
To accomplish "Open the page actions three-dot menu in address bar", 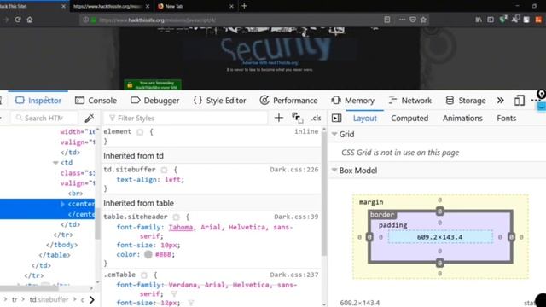I will point(402,20).
